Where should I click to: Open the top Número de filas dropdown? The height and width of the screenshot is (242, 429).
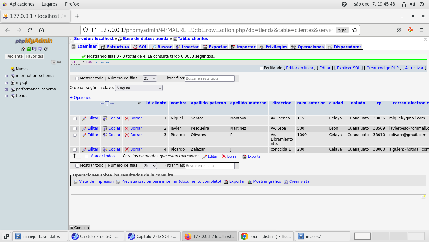pyautogui.click(x=150, y=78)
